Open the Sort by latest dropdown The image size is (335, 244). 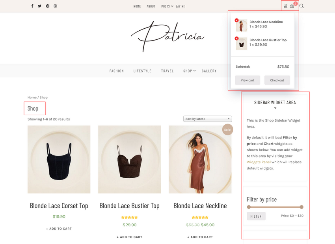[x=207, y=119]
